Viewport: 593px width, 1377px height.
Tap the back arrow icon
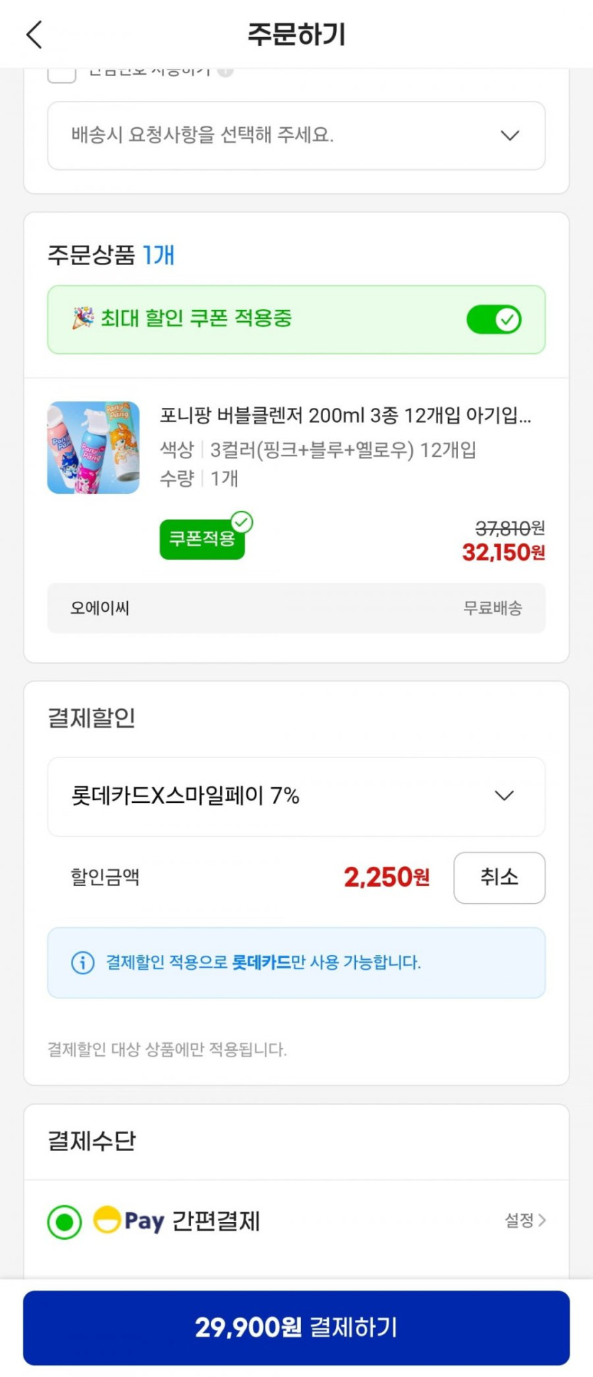34,34
